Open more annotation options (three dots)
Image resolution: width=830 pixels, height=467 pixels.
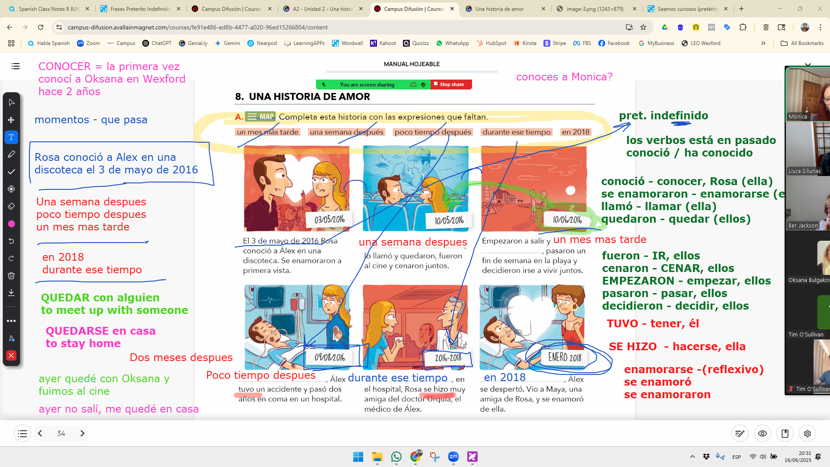(12, 321)
